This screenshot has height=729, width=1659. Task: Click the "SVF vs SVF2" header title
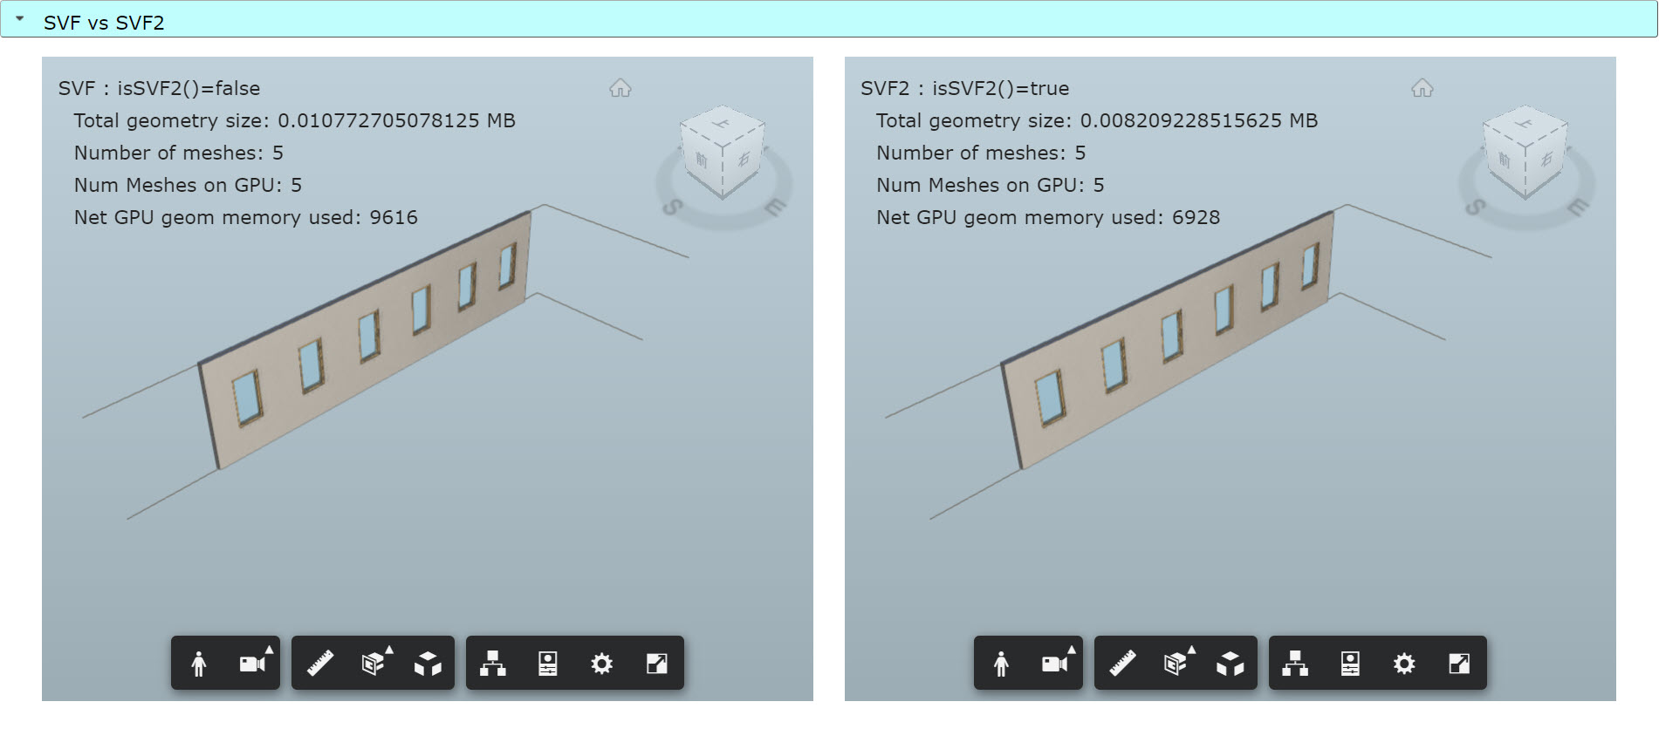point(104,23)
